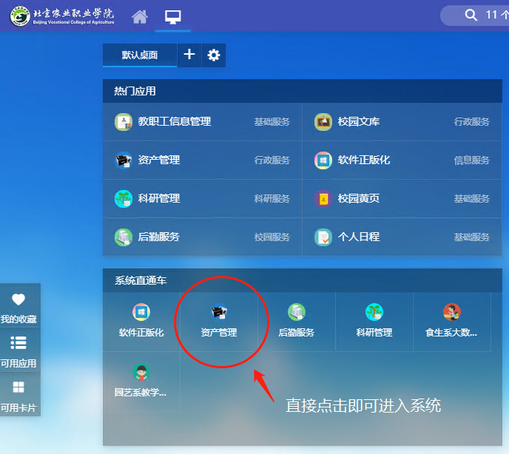
Task: Add a new desktop with plus button
Action: coord(189,55)
